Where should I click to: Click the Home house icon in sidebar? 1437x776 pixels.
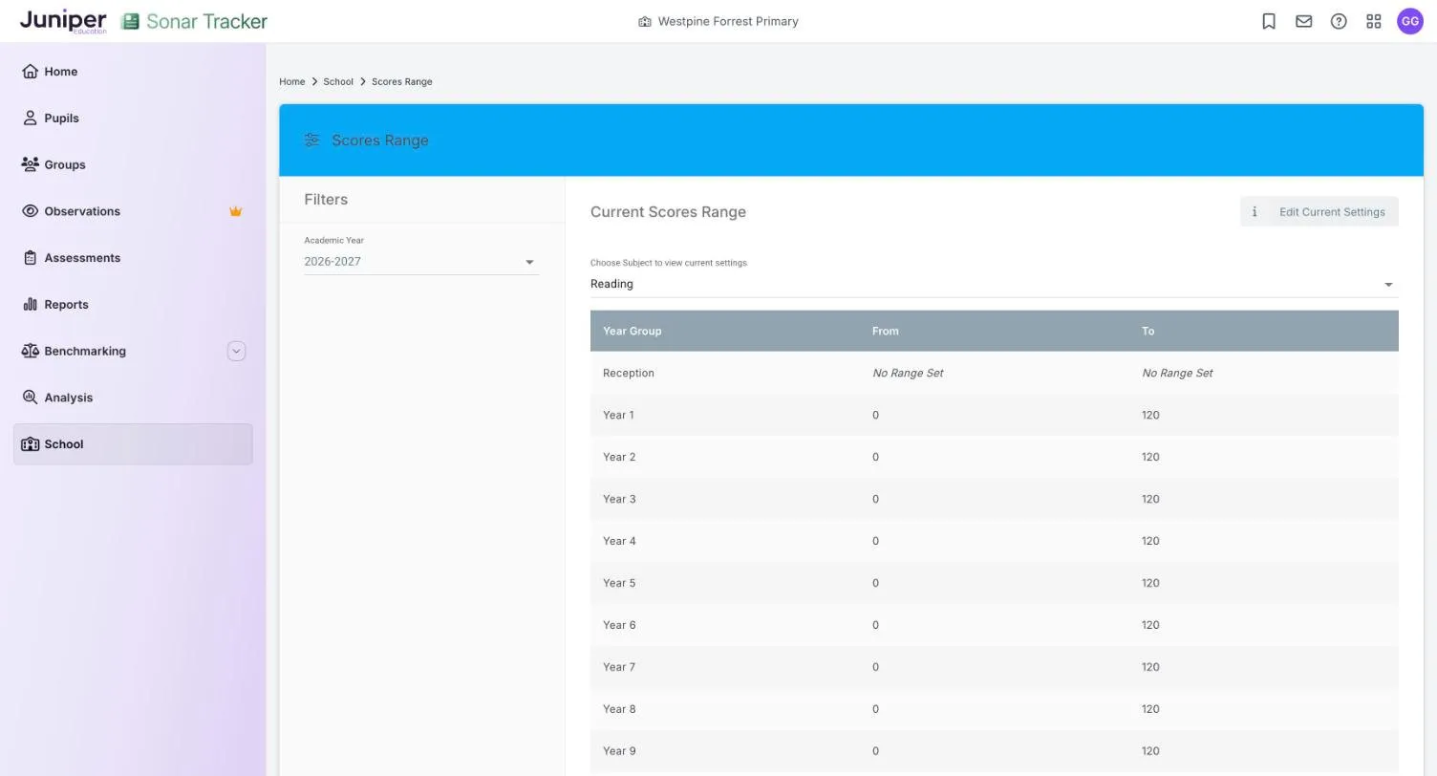30,72
